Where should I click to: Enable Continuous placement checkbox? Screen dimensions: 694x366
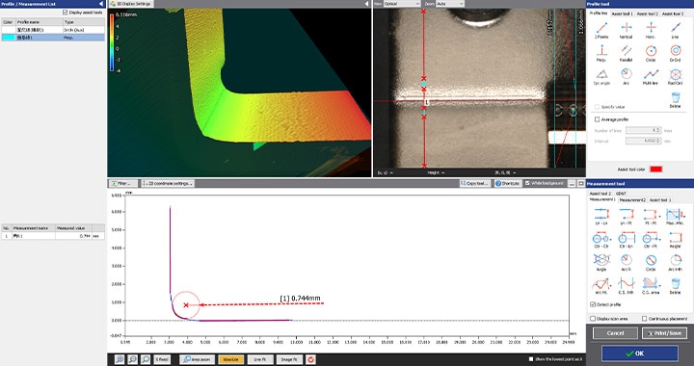click(x=645, y=318)
